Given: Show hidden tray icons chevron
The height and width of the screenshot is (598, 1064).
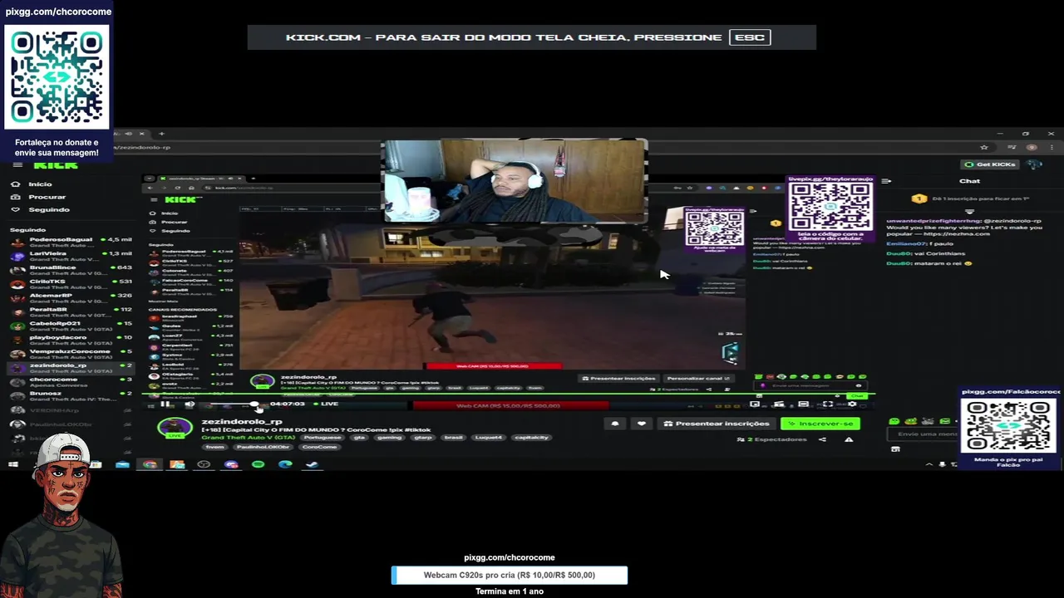Looking at the screenshot, I should click(x=929, y=464).
